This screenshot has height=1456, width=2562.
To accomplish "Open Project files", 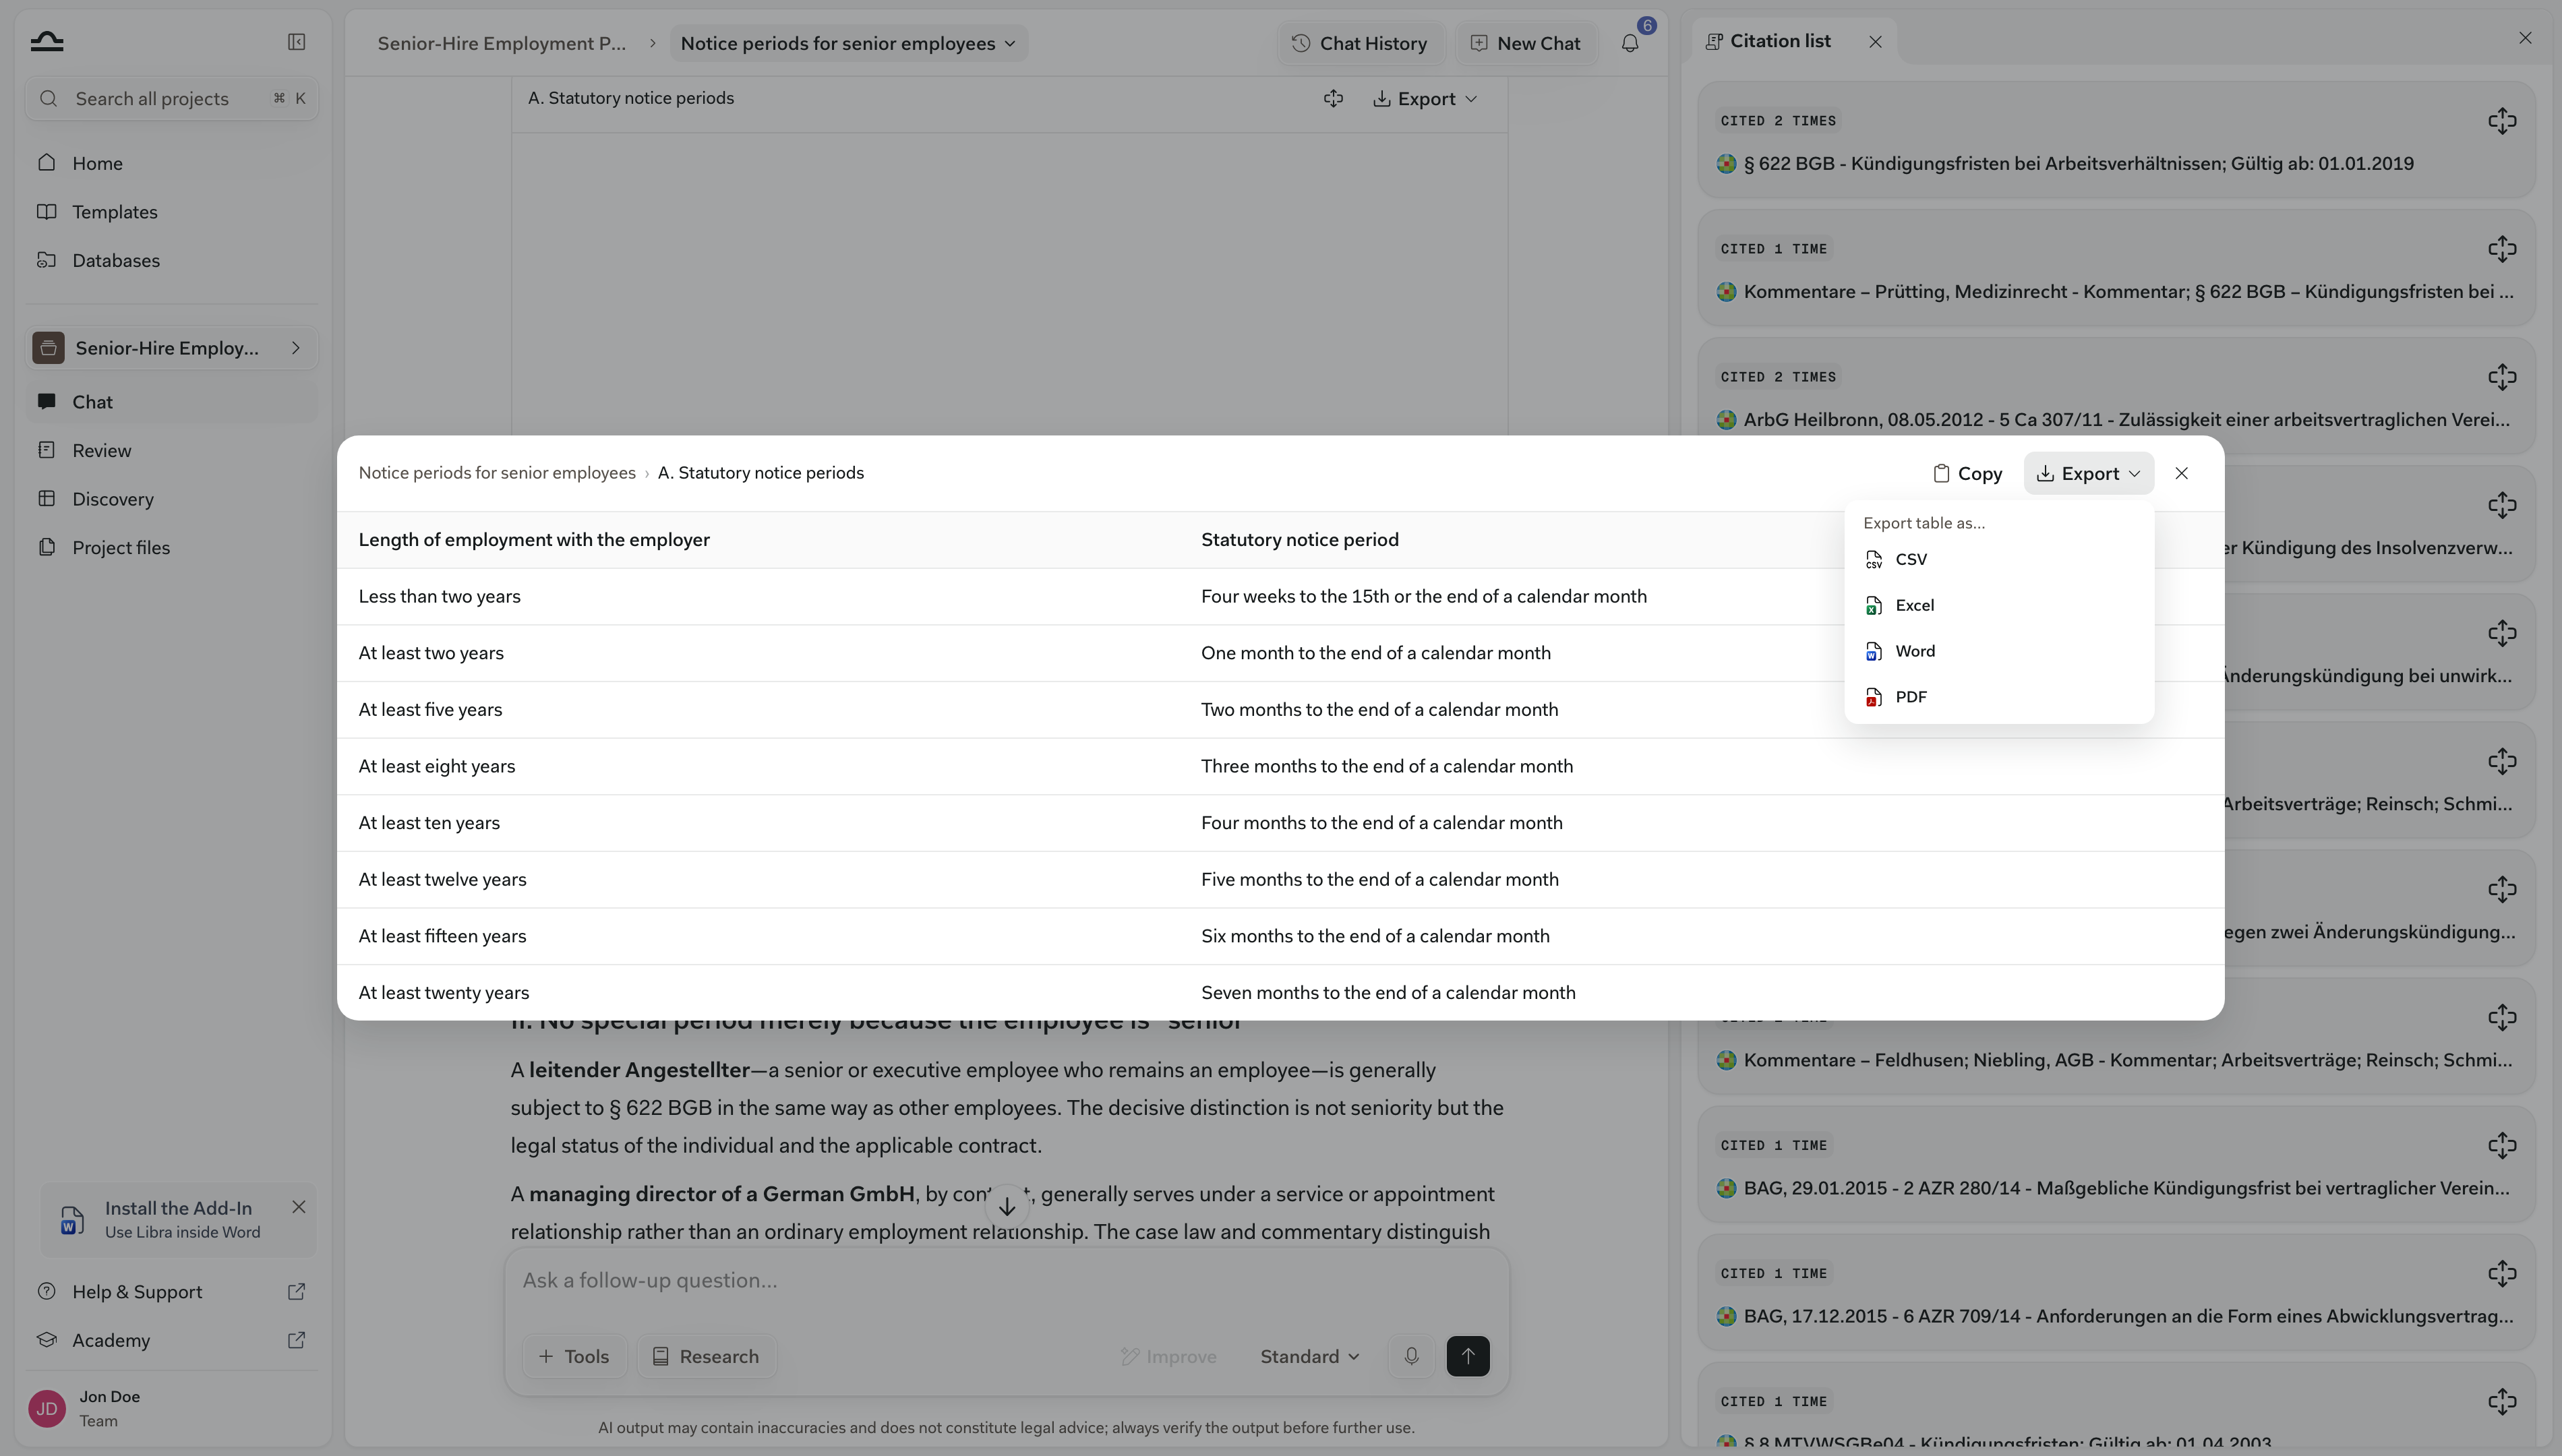I will (172, 547).
